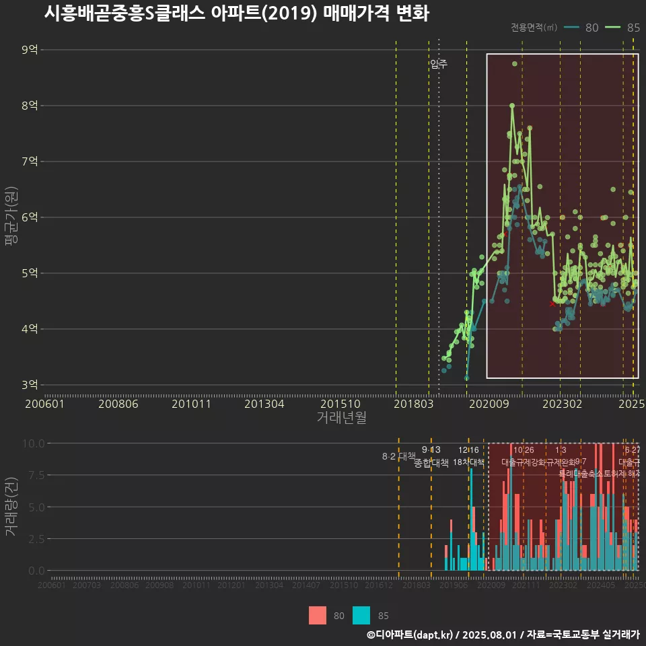Screen dimensions: 646x646
Task: Click 201906 on the volume chart date axis
Action: pos(454,585)
